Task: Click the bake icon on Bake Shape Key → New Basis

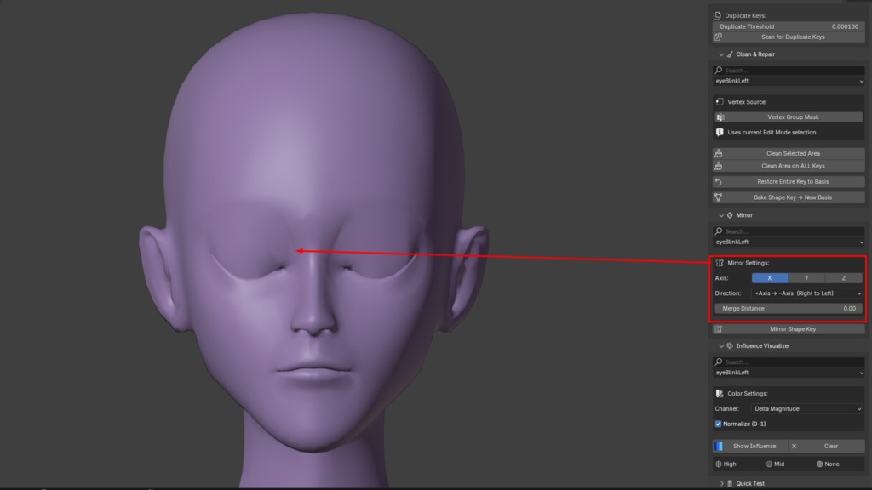Action: tap(719, 197)
